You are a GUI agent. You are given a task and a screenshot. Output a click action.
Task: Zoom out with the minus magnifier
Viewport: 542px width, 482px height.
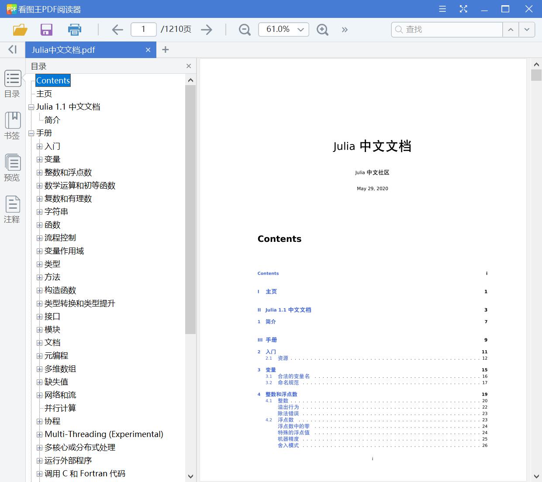click(x=245, y=30)
